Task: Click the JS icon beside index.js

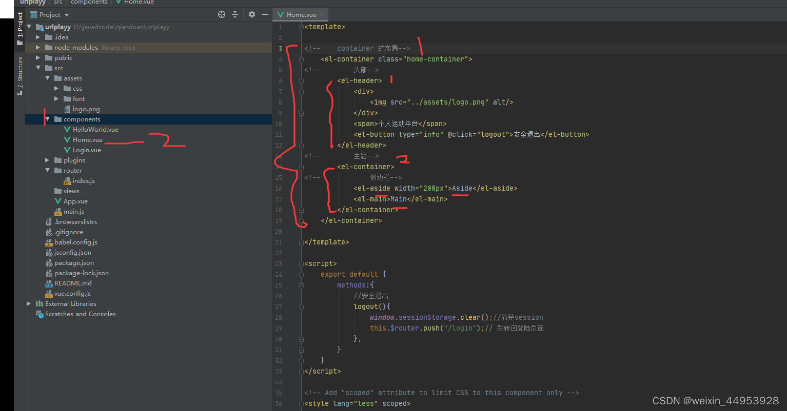Action: coord(67,181)
